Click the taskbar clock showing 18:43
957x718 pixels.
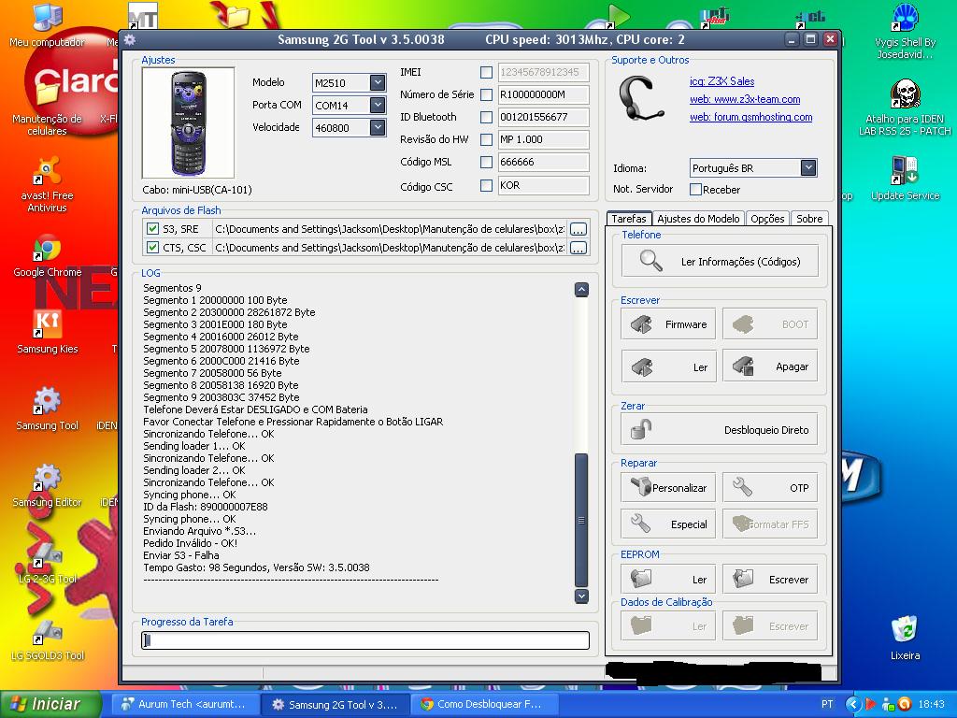[x=932, y=704]
